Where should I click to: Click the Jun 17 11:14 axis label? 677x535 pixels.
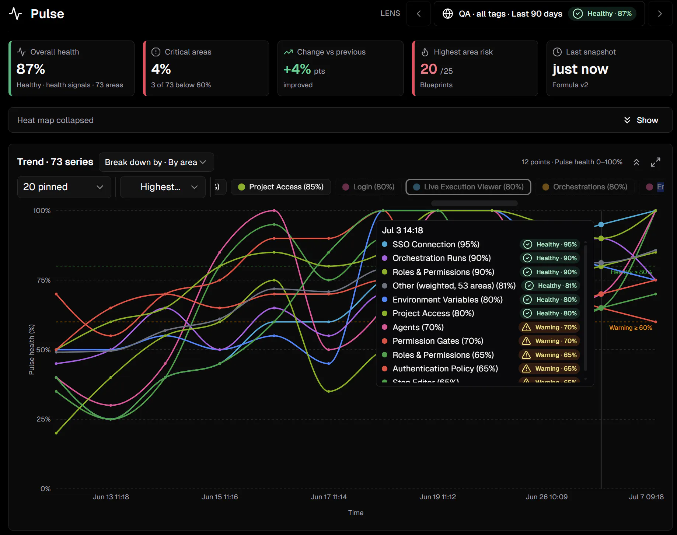tap(329, 497)
